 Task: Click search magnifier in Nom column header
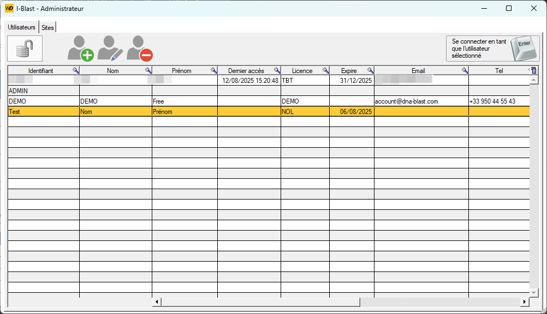[148, 70]
